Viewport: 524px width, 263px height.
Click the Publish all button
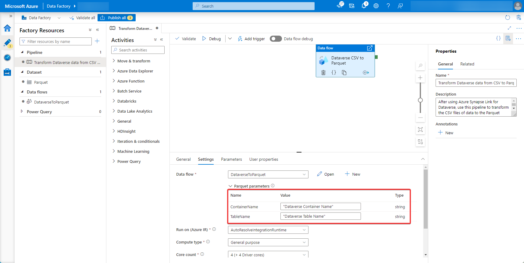click(116, 18)
